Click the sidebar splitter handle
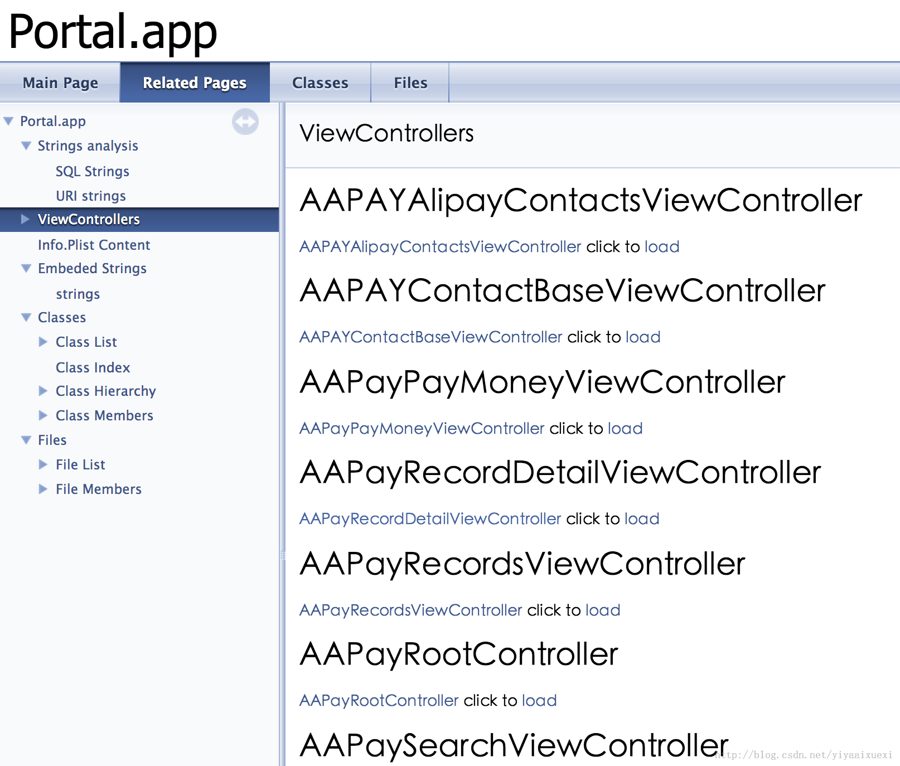Viewport: 900px width, 766px height. 282,555
